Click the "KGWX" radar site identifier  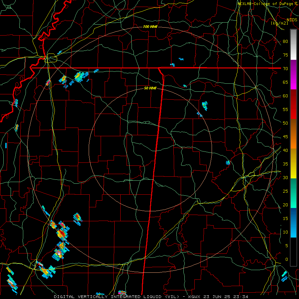click(x=194, y=297)
